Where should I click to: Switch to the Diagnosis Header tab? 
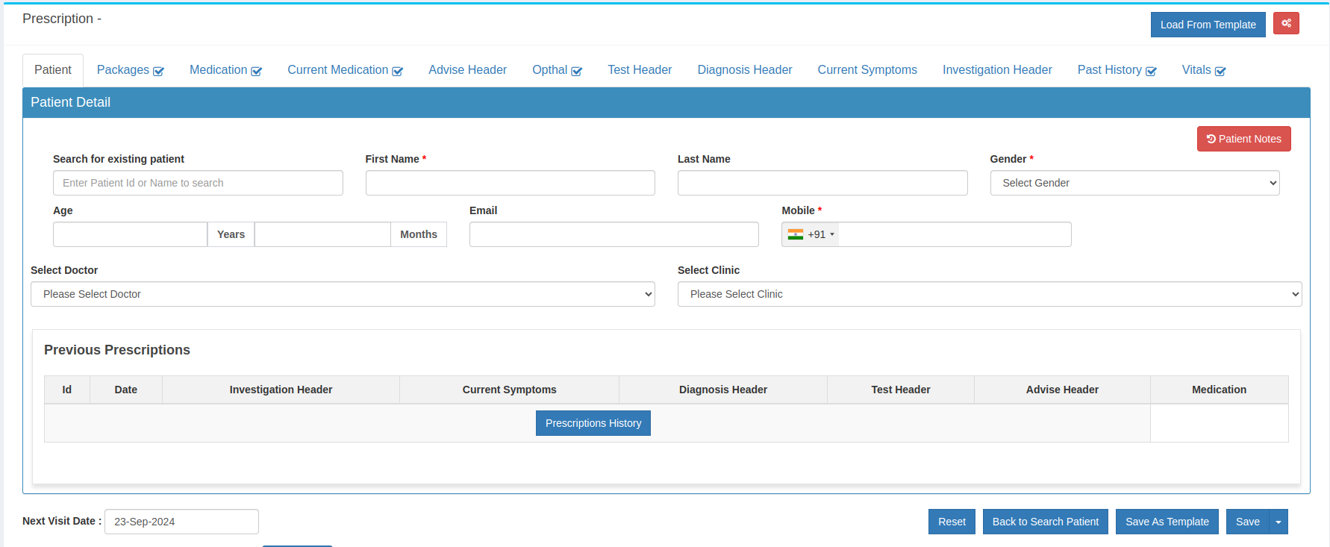(x=744, y=69)
